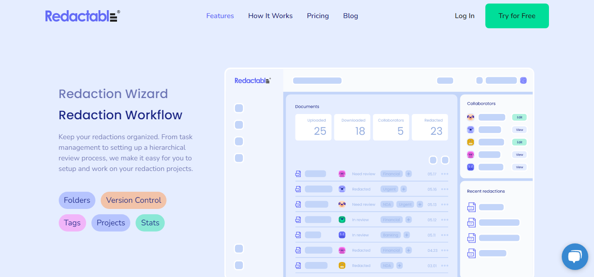
Task: Click first PDF icon under Recent redactions
Action: pos(471,207)
